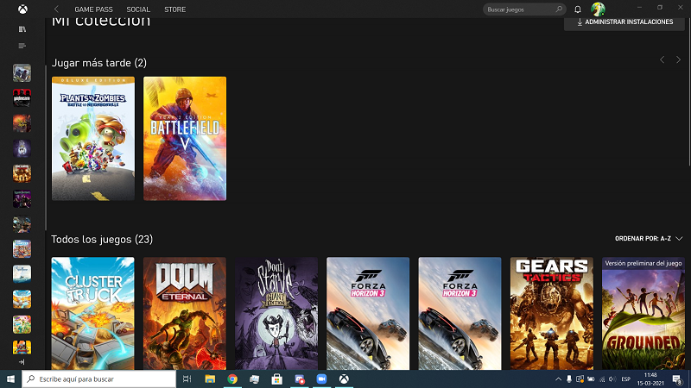Image resolution: width=691 pixels, height=388 pixels.
Task: Open the library icon in sidebar
Action: tap(22, 29)
